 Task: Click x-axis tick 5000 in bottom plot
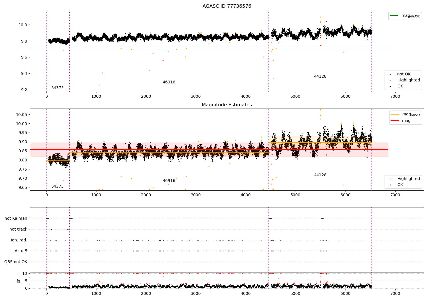click(295, 293)
